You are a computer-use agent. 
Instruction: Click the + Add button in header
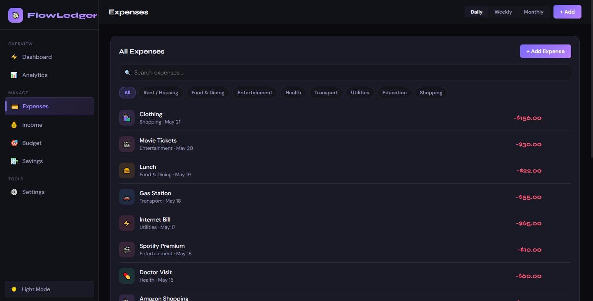(x=567, y=12)
